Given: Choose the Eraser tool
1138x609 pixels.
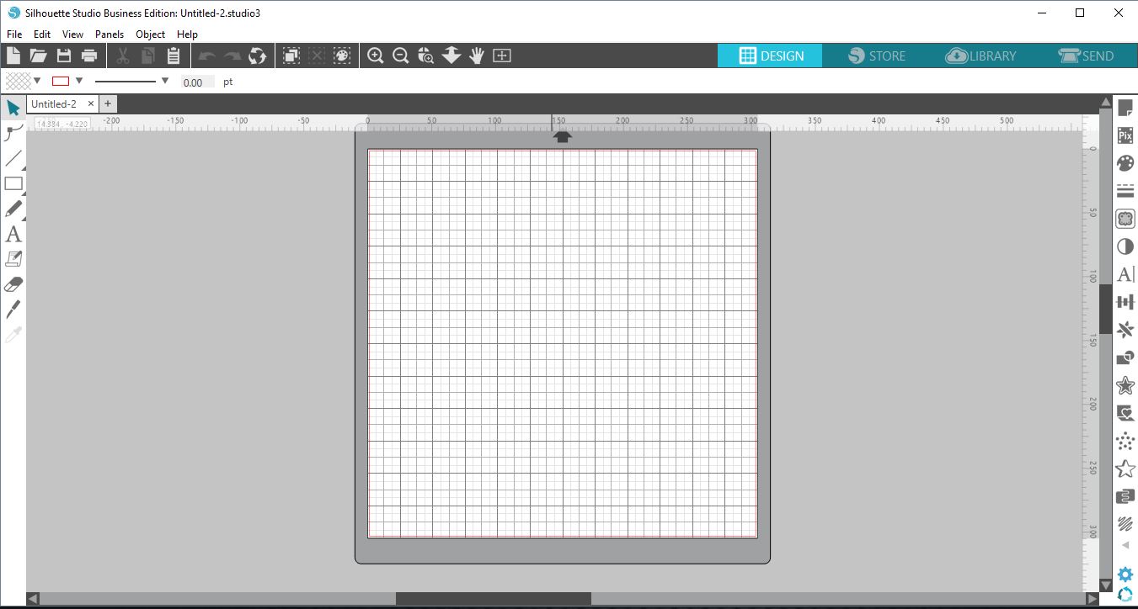Looking at the screenshot, I should (13, 284).
